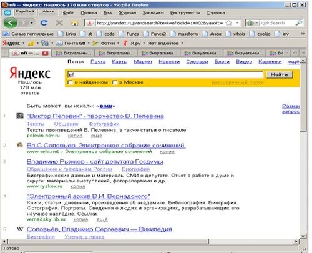Click the расширенный поиск link
The width and height of the screenshot is (312, 253).
click(x=238, y=82)
